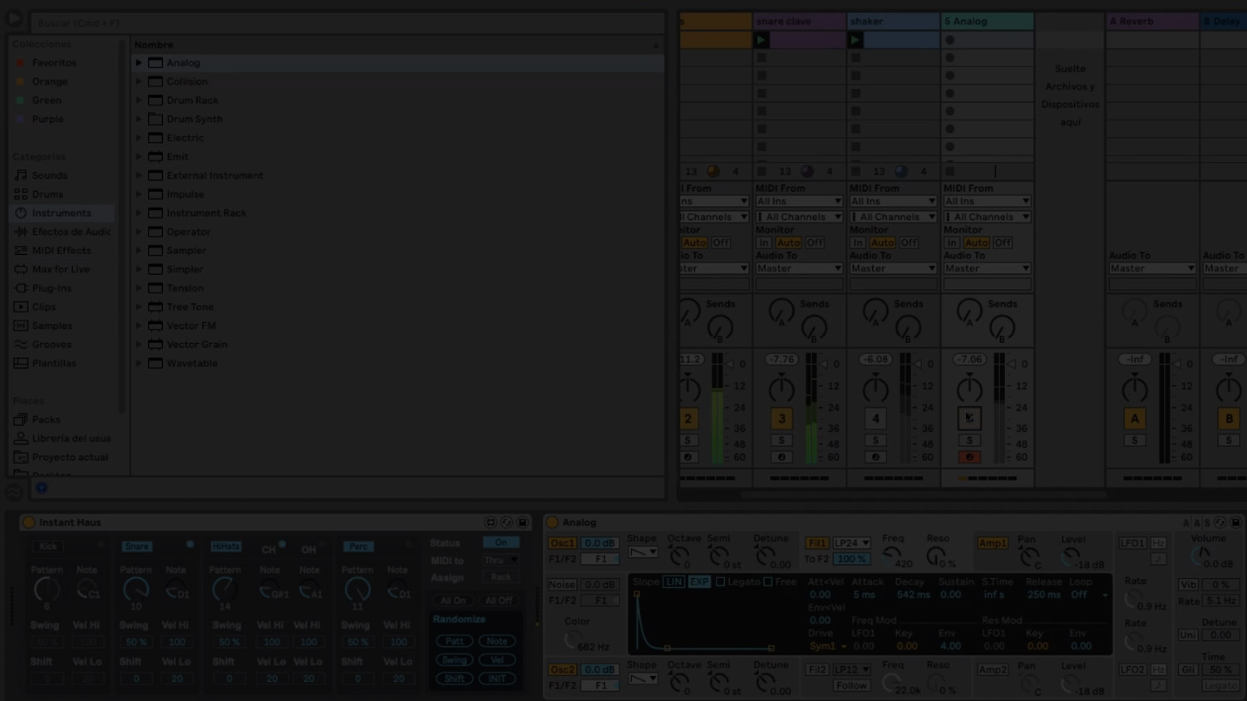
Task: Toggle the Analog device activator
Action: (552, 522)
